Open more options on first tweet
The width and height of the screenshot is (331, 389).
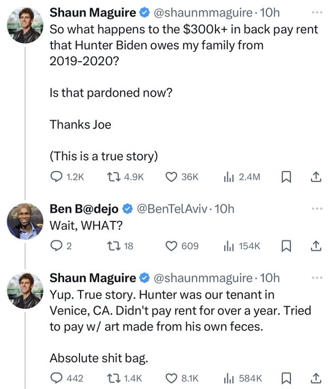point(317,12)
